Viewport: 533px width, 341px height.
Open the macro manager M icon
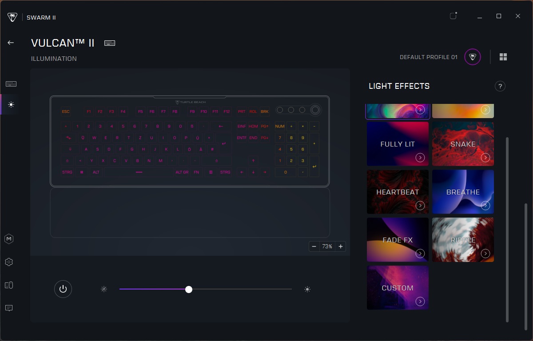(9, 239)
